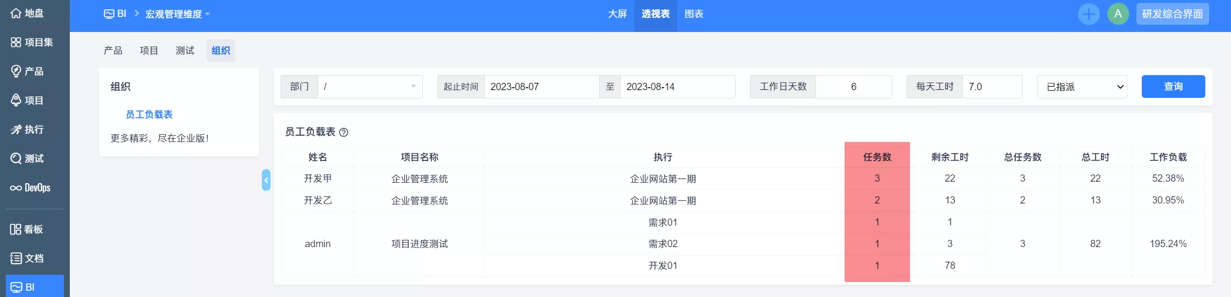
Task: Switch to the 大屏 tab
Action: (617, 14)
